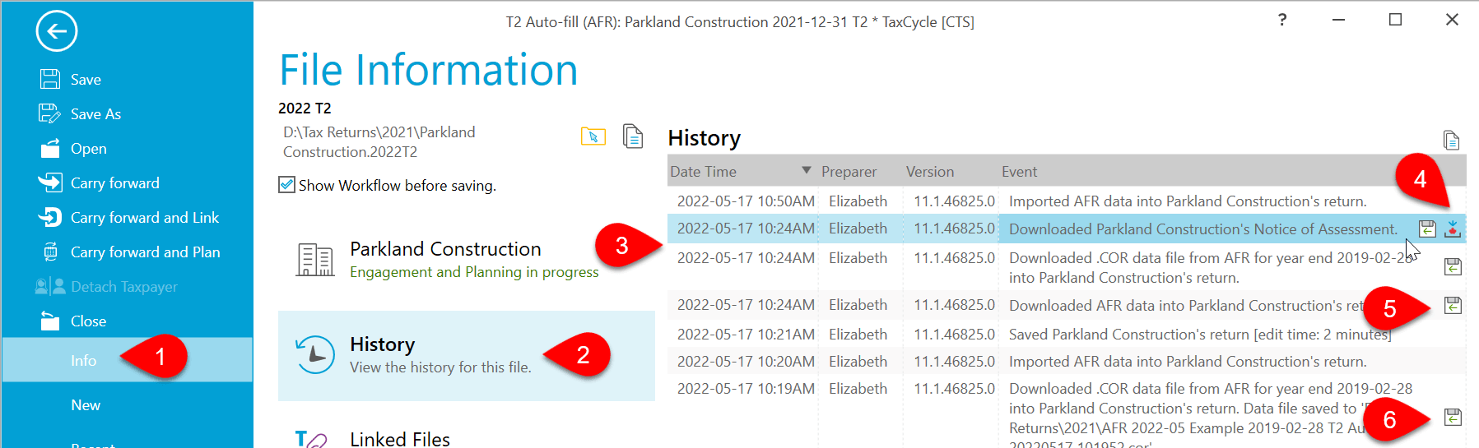Choose Carry forward menu item

coord(115,183)
